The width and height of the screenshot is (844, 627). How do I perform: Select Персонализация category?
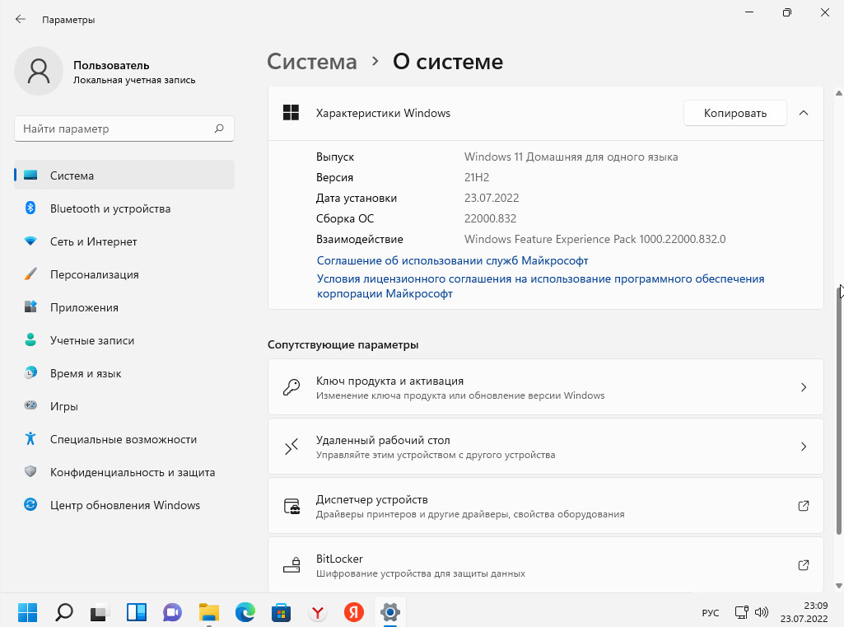click(124, 274)
